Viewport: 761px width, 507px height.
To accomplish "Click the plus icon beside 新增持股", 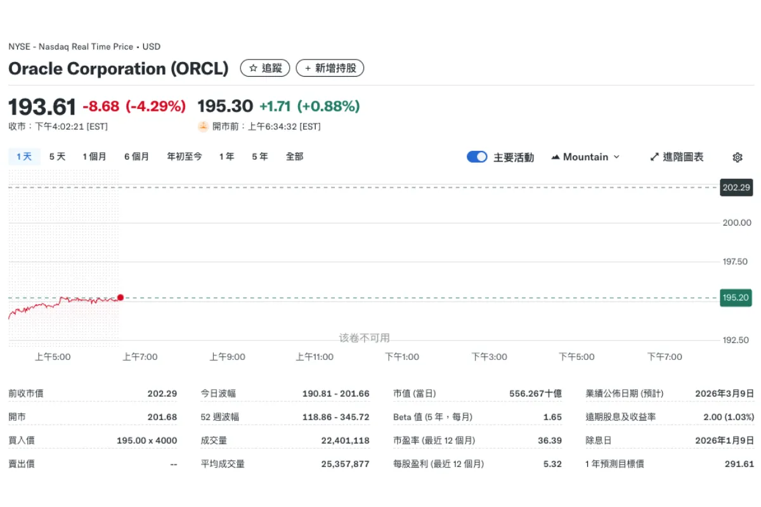I will coord(309,68).
